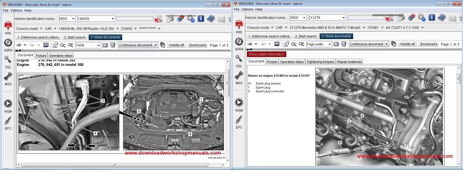Open EPC spark plug icon in right window
463x170 pixels.
click(239, 120)
